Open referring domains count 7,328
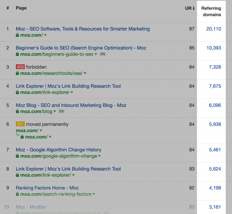Image resolution: width=232 pixels, height=214 pixels. pos(215,67)
